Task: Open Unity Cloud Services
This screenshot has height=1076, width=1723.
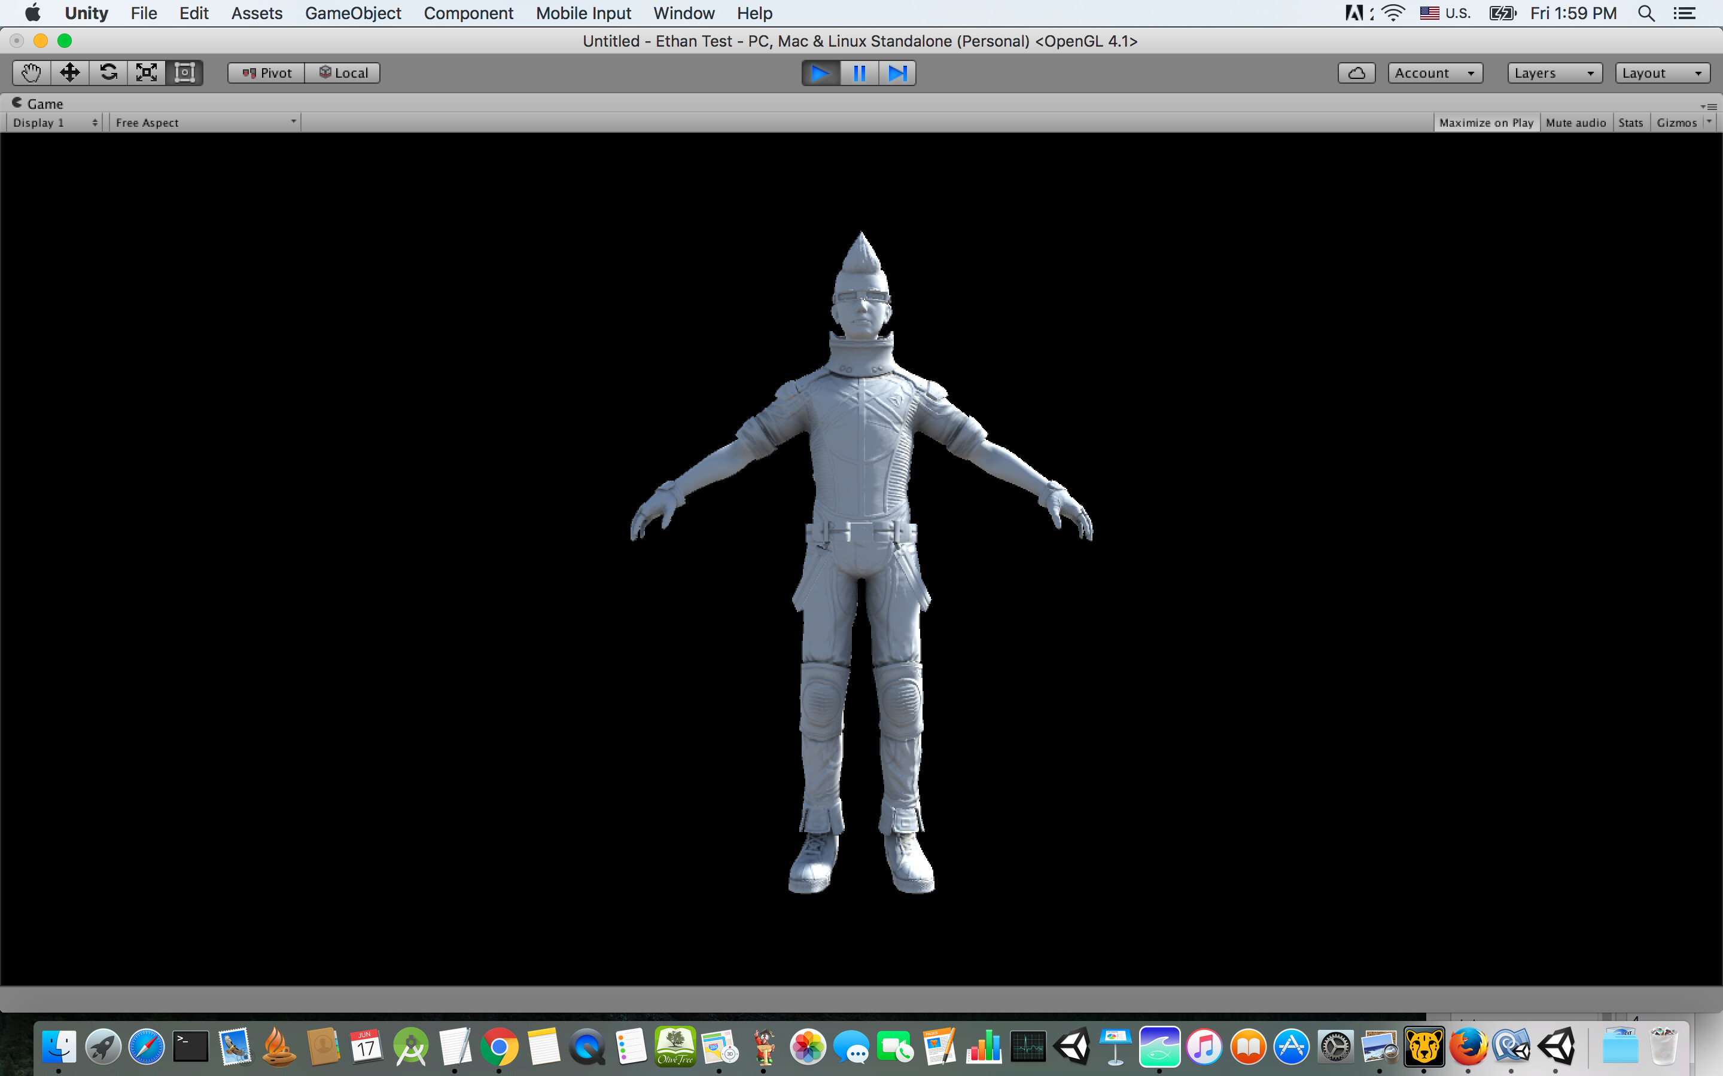Action: point(1356,72)
